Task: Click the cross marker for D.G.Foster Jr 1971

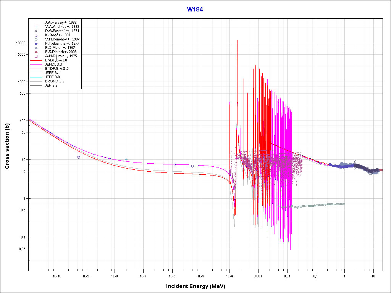Action: pyautogui.click(x=36, y=31)
